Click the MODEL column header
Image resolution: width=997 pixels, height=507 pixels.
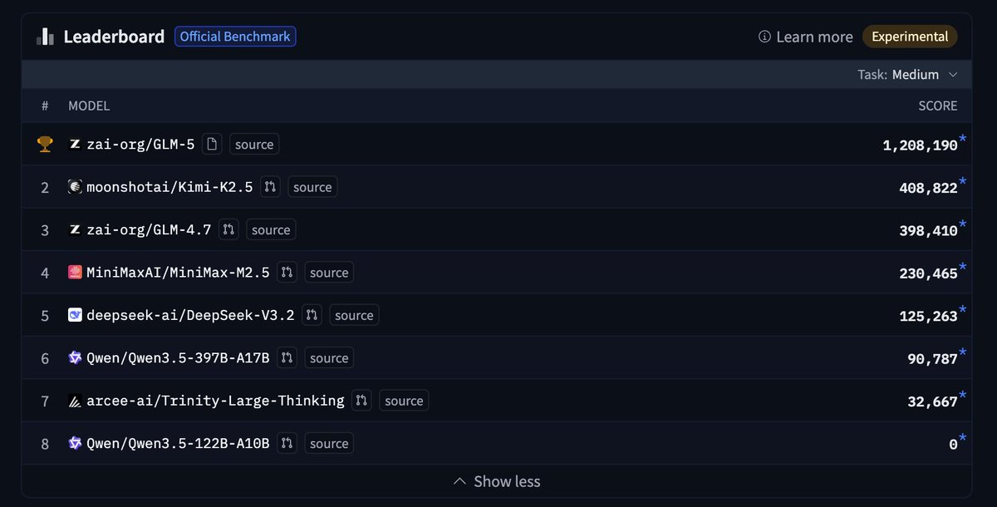click(x=89, y=106)
